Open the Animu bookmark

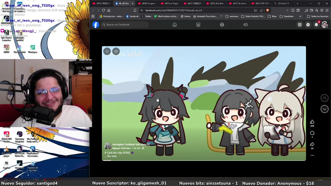(186, 16)
